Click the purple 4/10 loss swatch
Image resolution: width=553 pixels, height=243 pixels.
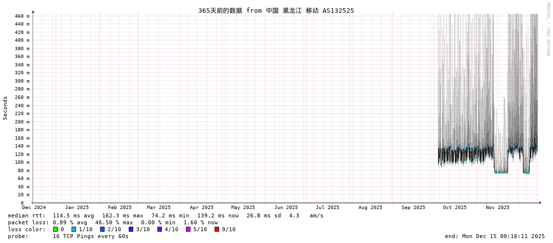pyautogui.click(x=159, y=229)
